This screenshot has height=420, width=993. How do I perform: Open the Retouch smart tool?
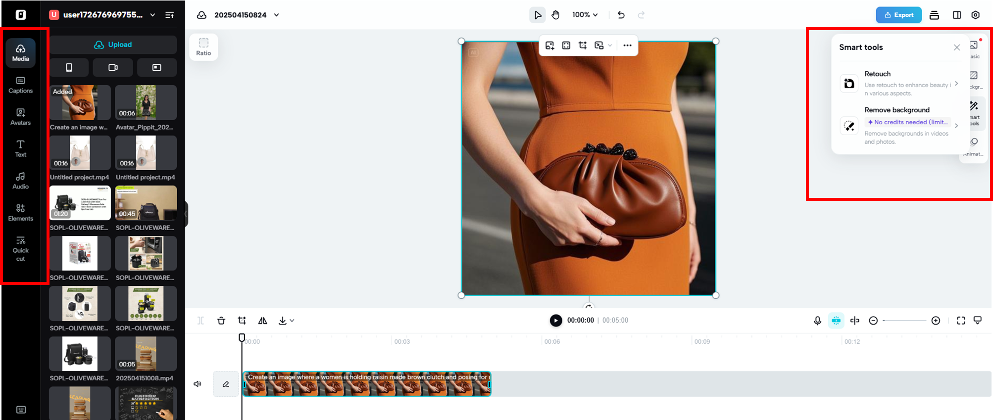pyautogui.click(x=900, y=83)
